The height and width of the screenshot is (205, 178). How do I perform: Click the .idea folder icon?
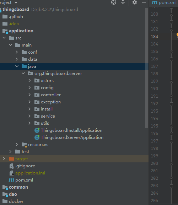[x=5, y=24]
